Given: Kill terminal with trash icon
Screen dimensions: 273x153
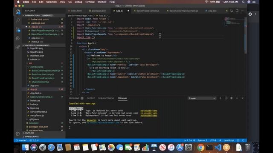Looking at the screenshot, I should 231,98.
